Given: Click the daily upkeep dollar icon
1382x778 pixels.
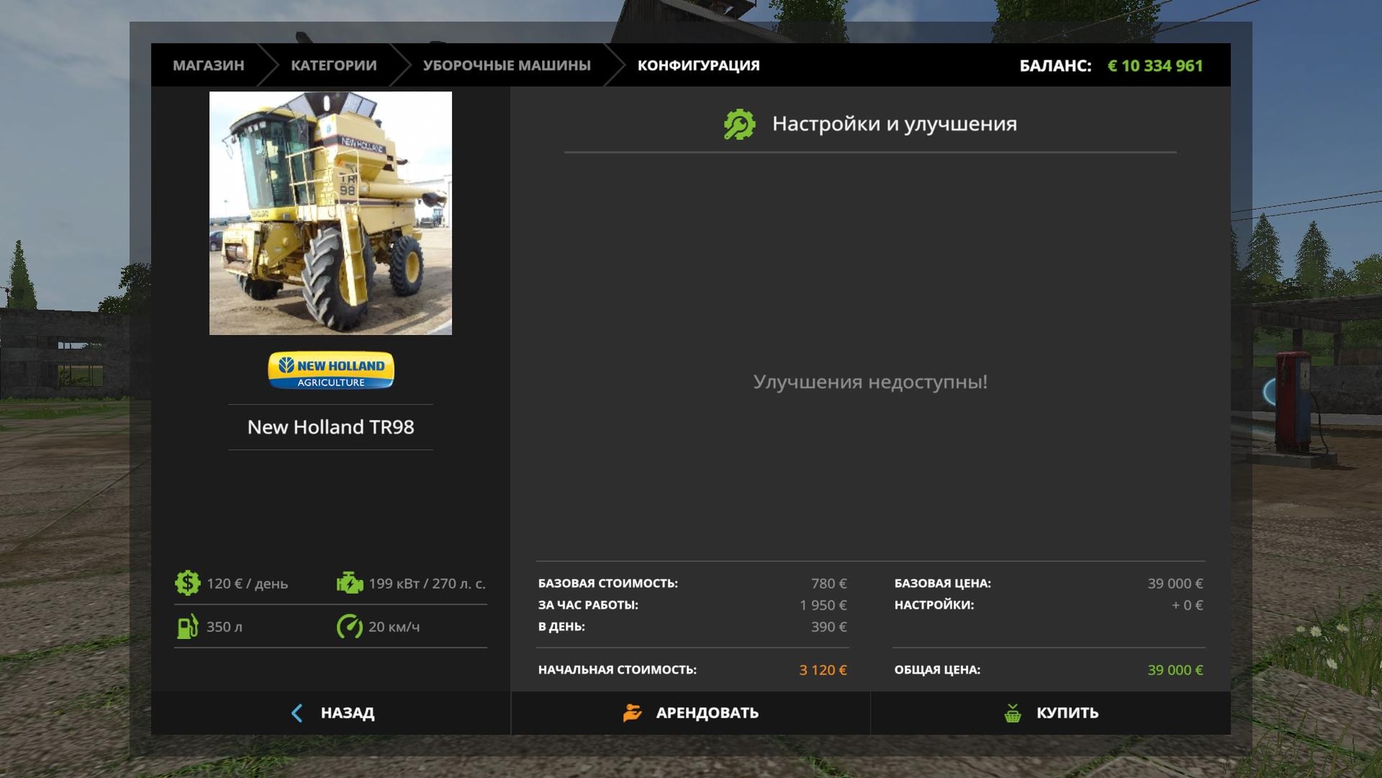Looking at the screenshot, I should pos(187,583).
